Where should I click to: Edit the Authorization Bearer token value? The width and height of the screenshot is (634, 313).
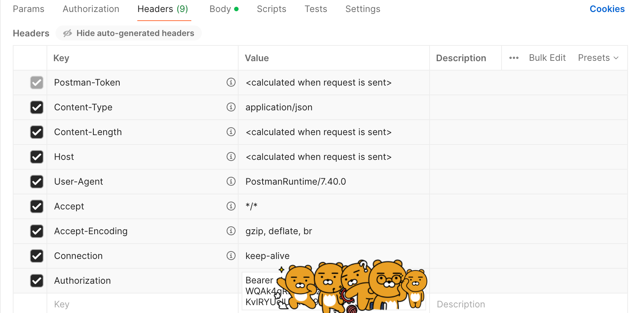point(334,291)
